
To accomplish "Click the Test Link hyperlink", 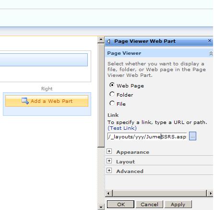I will (x=122, y=128).
